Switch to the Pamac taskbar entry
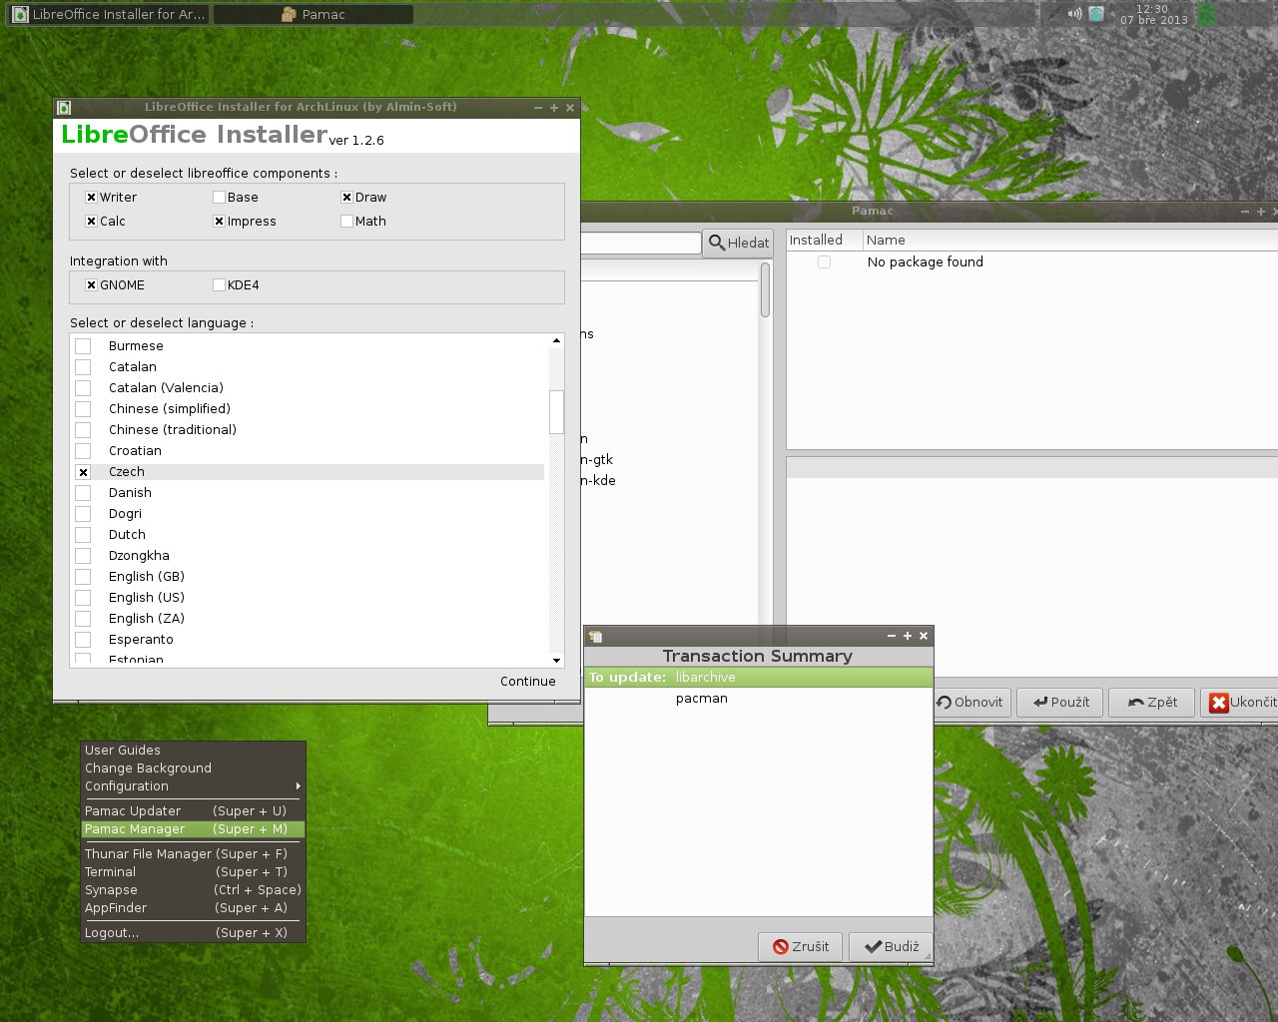Image resolution: width=1278 pixels, height=1022 pixels. click(x=314, y=14)
